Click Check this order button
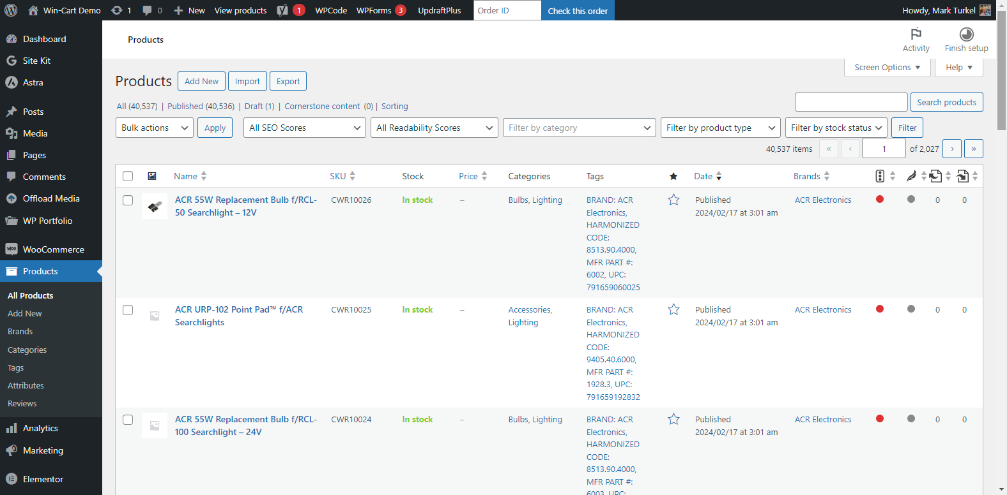 pyautogui.click(x=578, y=10)
